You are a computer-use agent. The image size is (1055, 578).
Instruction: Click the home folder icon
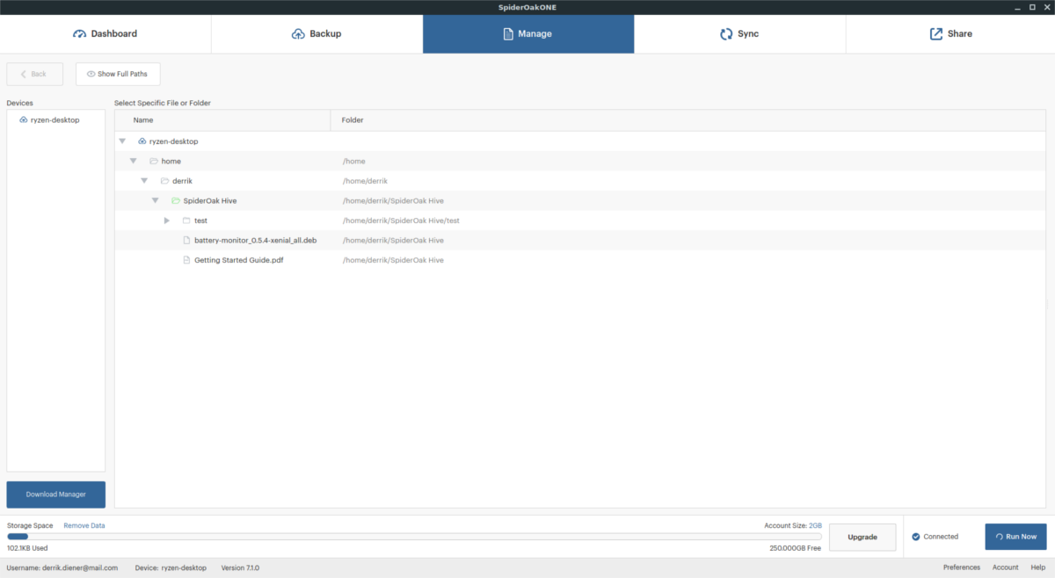[153, 162]
